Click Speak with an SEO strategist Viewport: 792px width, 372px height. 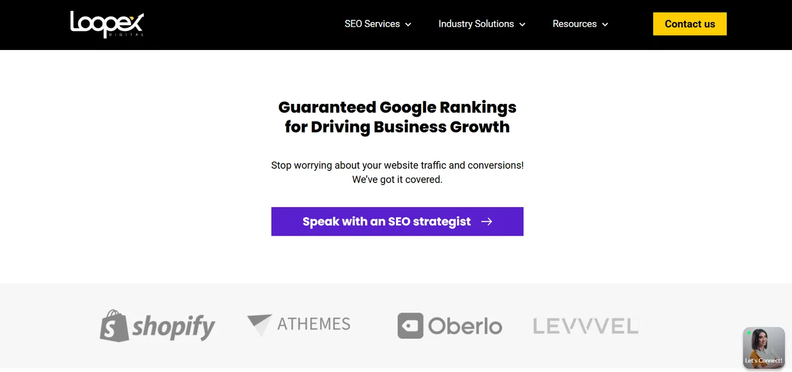[x=397, y=221]
